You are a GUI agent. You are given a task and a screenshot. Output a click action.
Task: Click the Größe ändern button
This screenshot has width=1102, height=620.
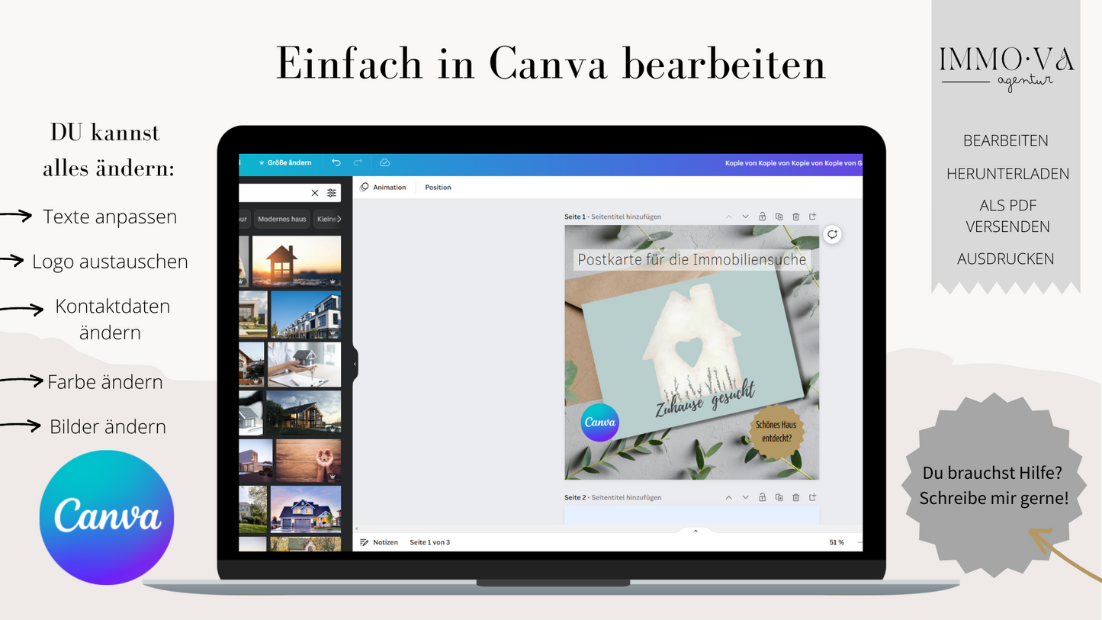285,162
